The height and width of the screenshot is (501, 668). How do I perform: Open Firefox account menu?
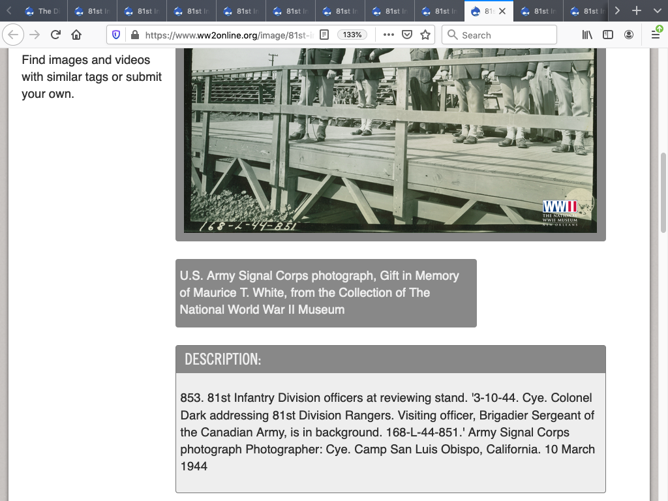[629, 35]
